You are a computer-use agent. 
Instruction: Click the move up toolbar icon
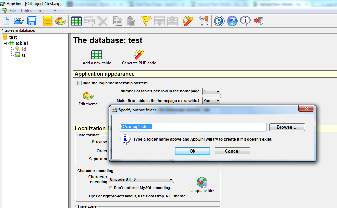pyautogui.click(x=172, y=21)
